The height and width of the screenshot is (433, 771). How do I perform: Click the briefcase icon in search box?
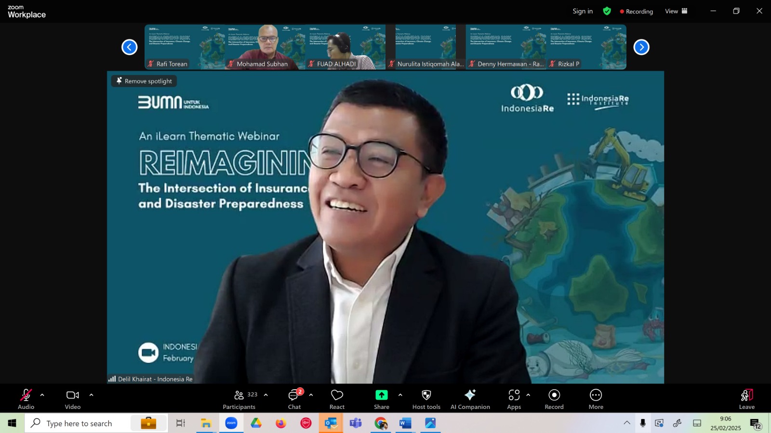point(148,423)
